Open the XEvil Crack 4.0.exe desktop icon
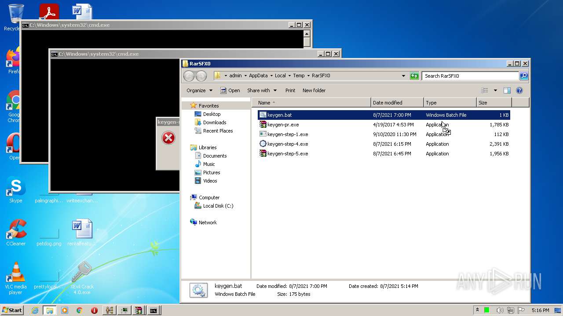563x316 pixels. tap(82, 278)
